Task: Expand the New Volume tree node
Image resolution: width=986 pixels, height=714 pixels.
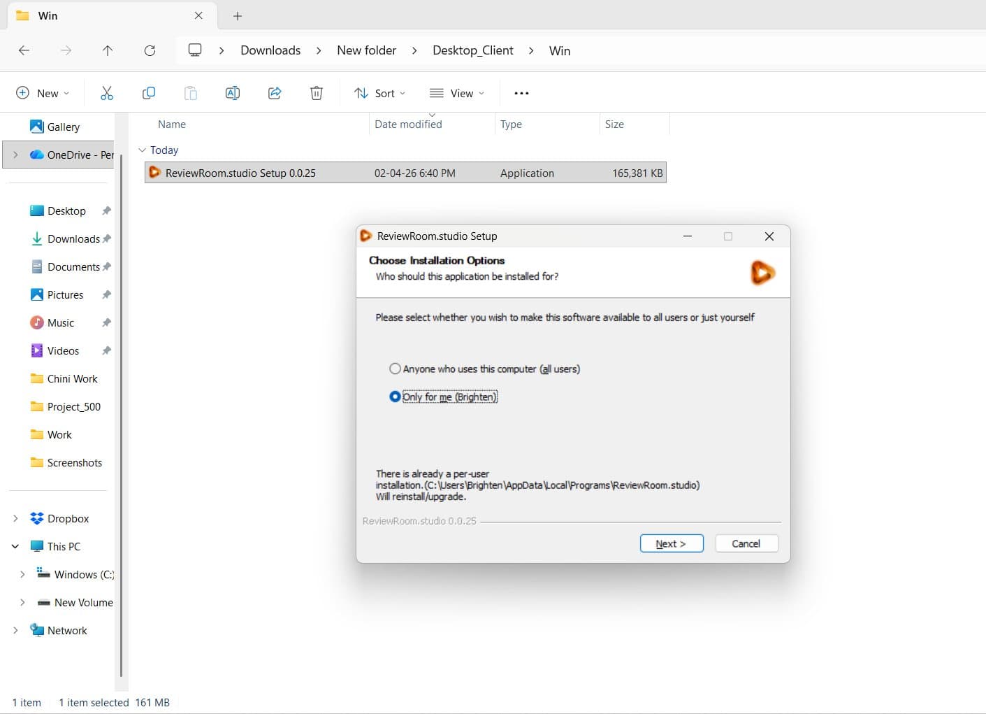Action: [x=22, y=602]
